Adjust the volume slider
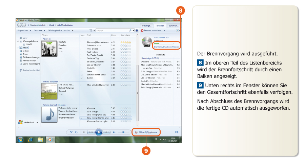305x163 pixels. coord(123,132)
